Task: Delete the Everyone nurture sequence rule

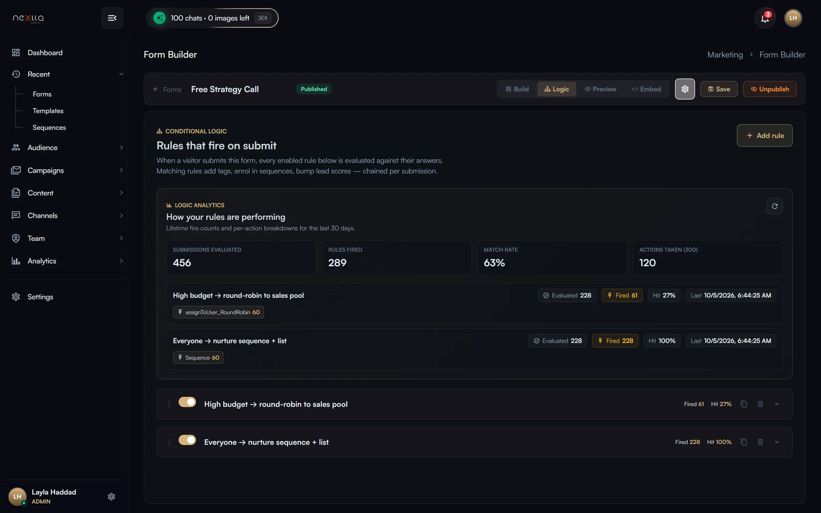Action: pyautogui.click(x=760, y=442)
